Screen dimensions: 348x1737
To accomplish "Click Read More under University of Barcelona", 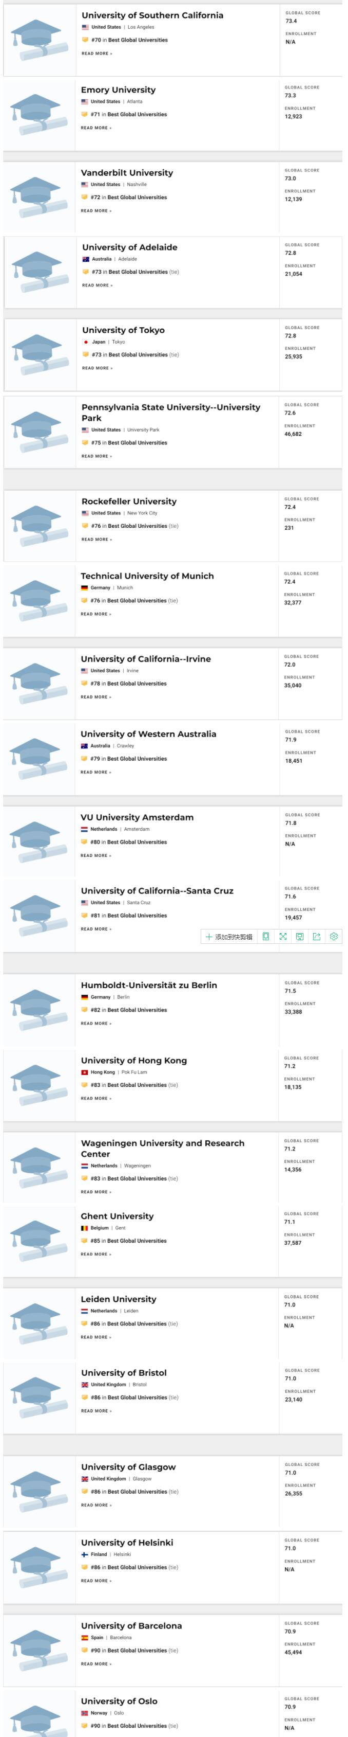I will (96, 1663).
